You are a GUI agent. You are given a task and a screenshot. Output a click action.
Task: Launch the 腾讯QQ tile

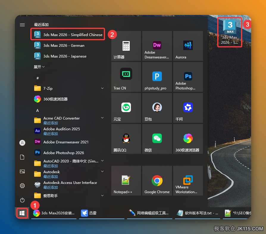pos(126,139)
